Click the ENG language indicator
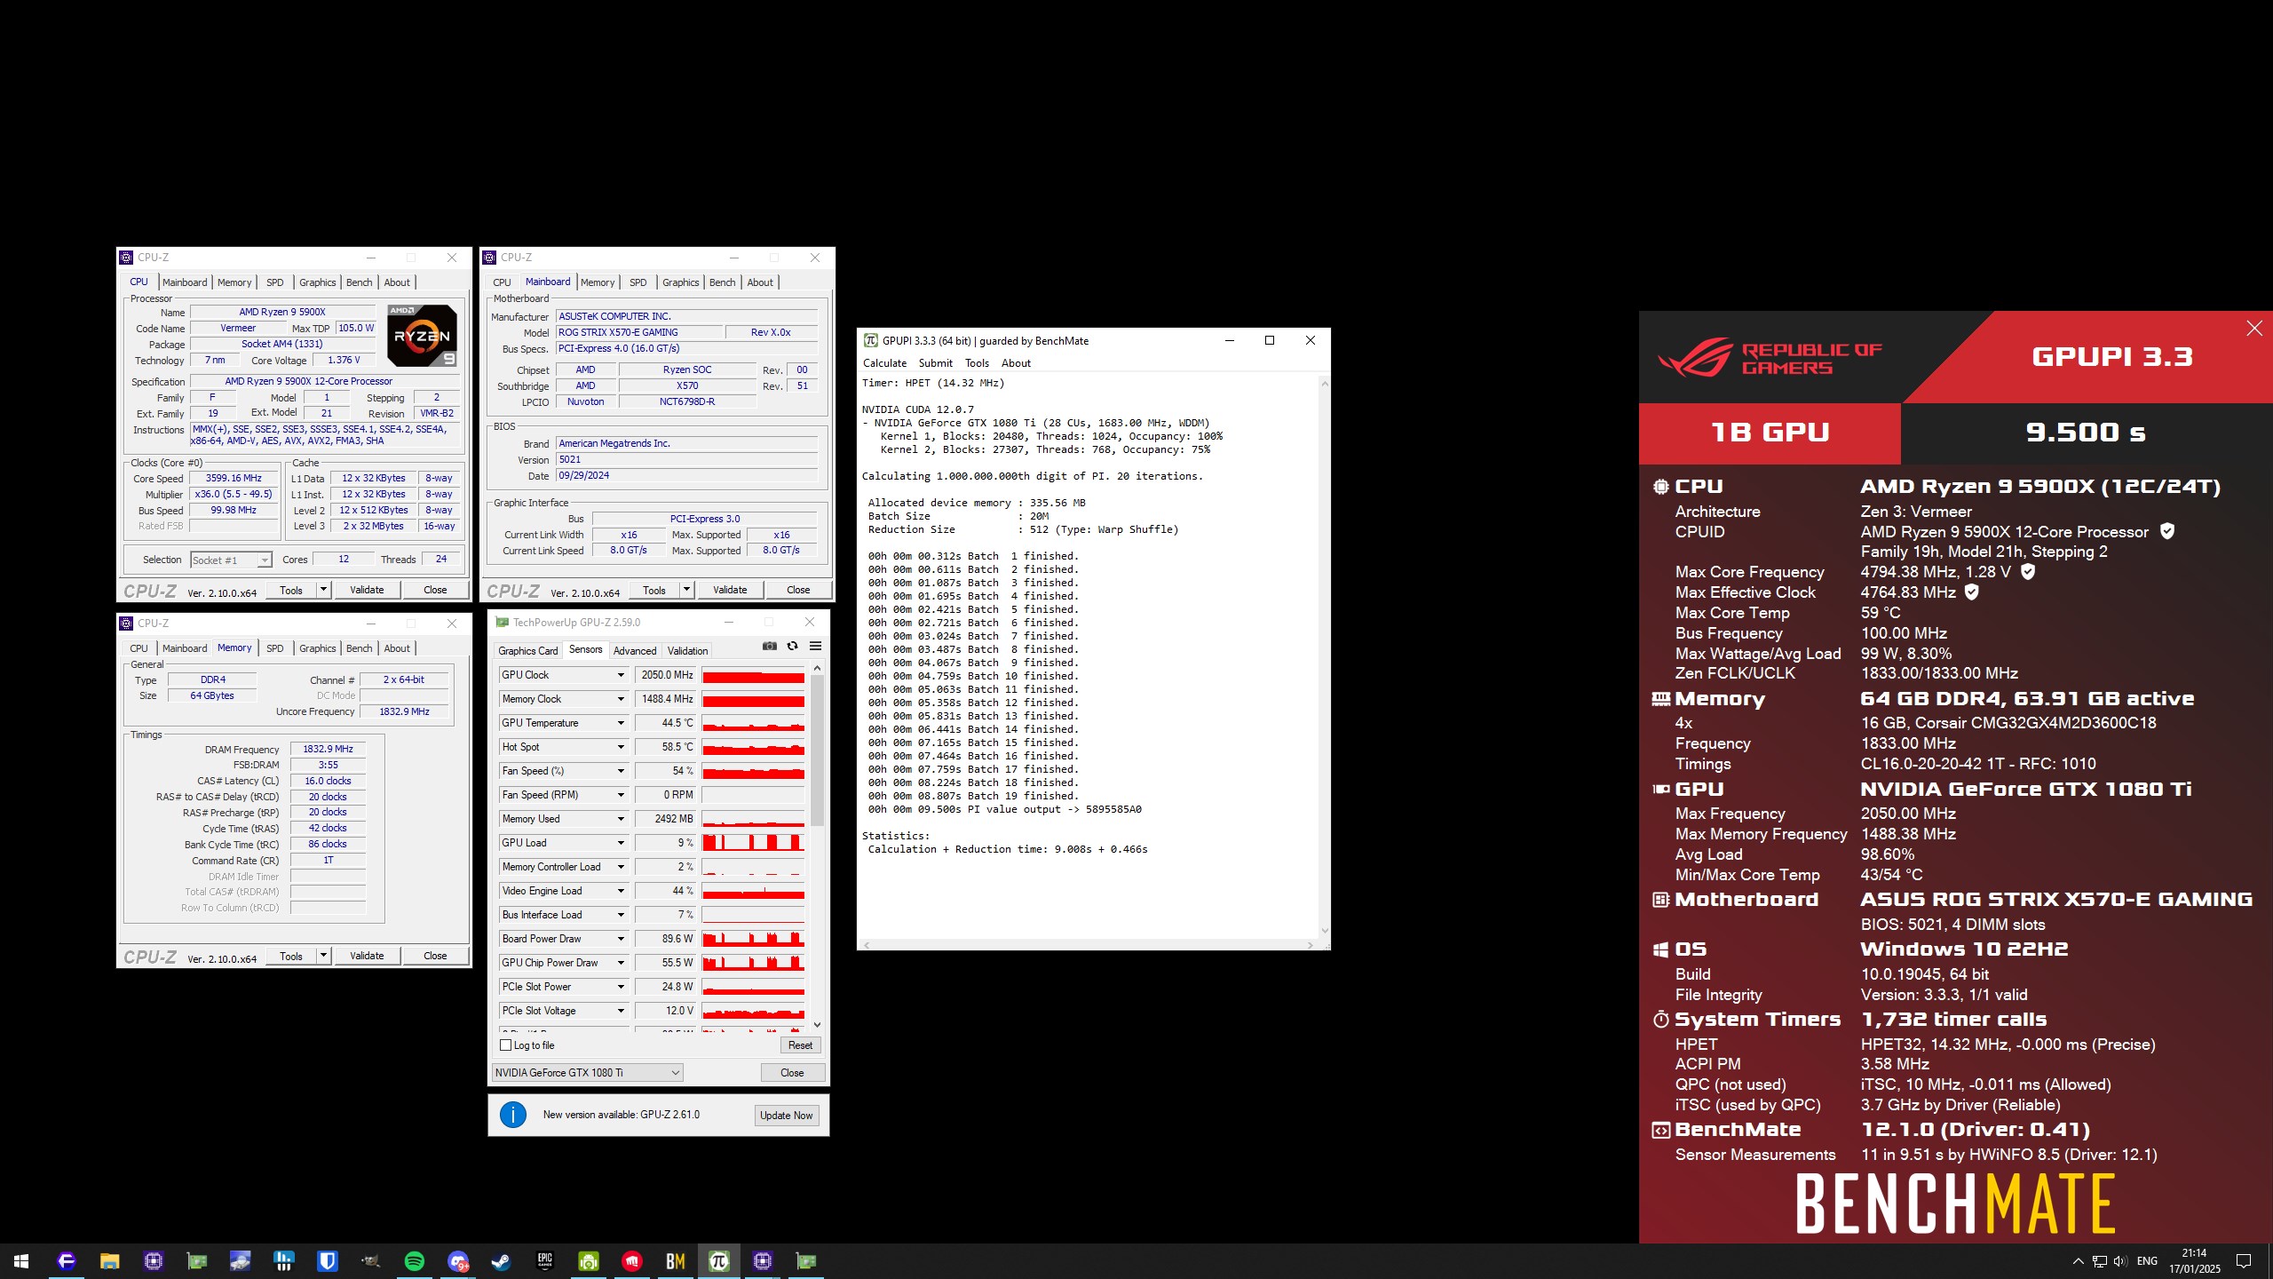This screenshot has height=1279, width=2273. (2147, 1261)
